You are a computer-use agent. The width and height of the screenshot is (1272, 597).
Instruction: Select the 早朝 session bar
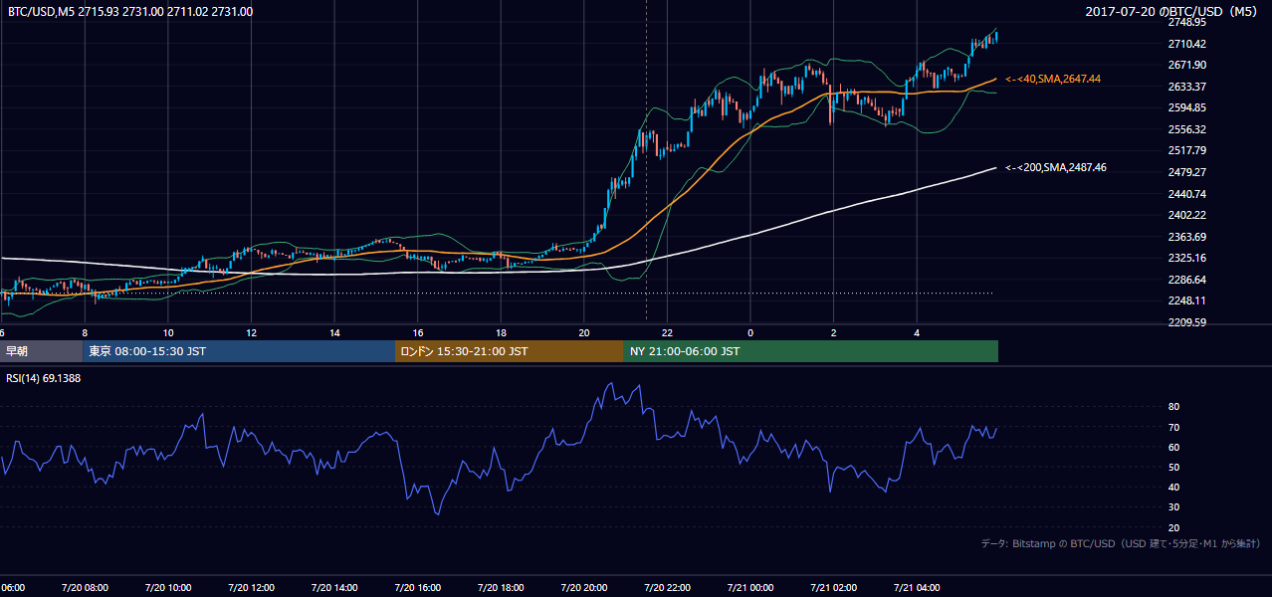[42, 351]
